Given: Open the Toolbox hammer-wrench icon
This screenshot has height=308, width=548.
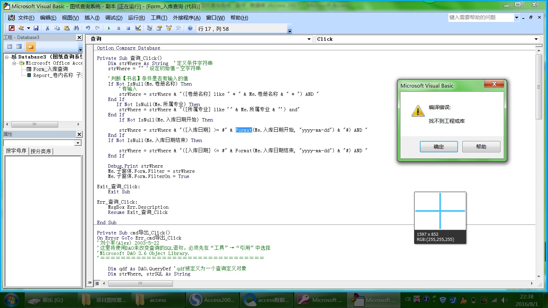Looking at the screenshot, I should click(178, 28).
